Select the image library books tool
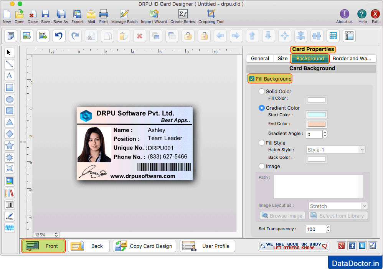Screen dimensions: 383x269 click(9, 193)
